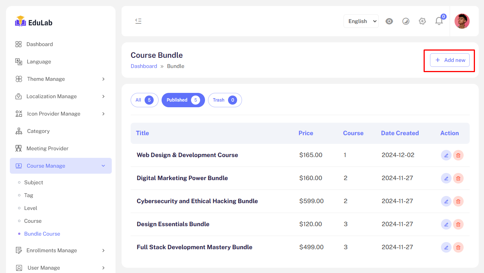The image size is (484, 273).
Task: Follow the Dashboard breadcrumb link
Action: [x=143, y=66]
